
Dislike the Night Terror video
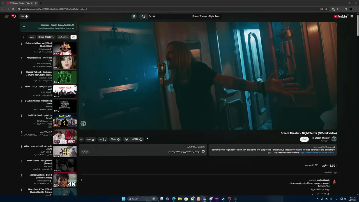(x=127, y=139)
